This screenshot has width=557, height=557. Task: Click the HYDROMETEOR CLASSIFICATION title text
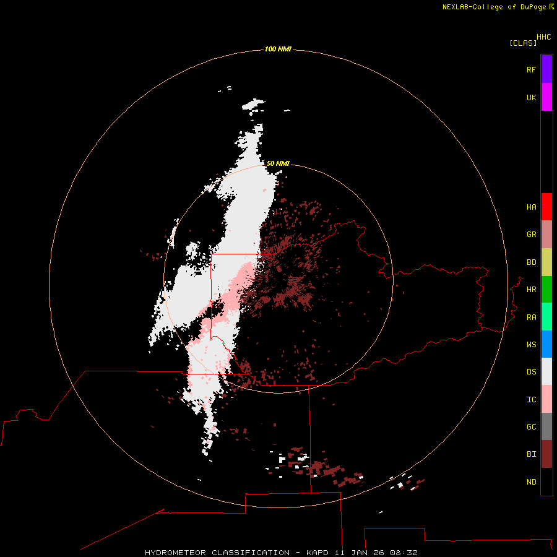(x=217, y=553)
